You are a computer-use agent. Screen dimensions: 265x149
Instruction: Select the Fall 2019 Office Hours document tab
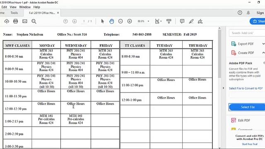pyautogui.click(x=42, y=13)
